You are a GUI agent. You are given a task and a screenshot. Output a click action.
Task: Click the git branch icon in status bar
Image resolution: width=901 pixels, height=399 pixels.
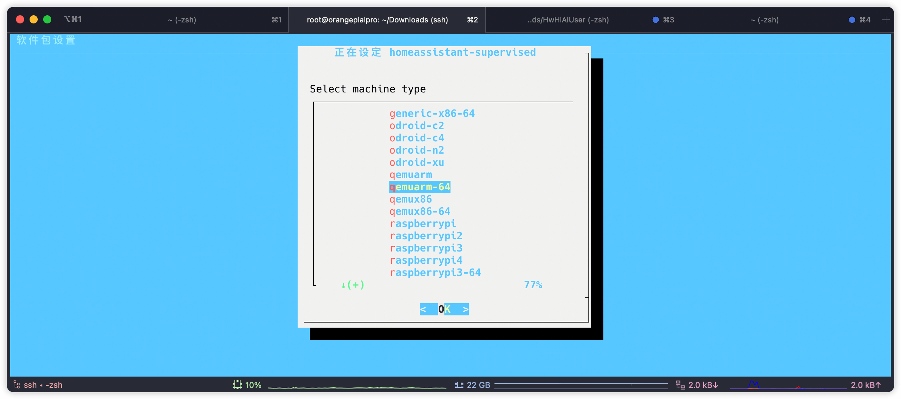[x=16, y=385]
